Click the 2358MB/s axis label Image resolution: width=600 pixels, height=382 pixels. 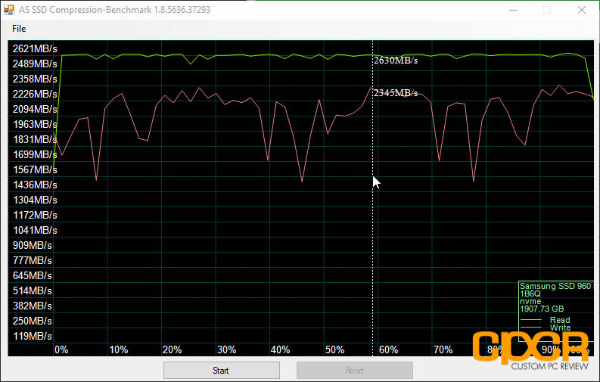tap(35, 79)
